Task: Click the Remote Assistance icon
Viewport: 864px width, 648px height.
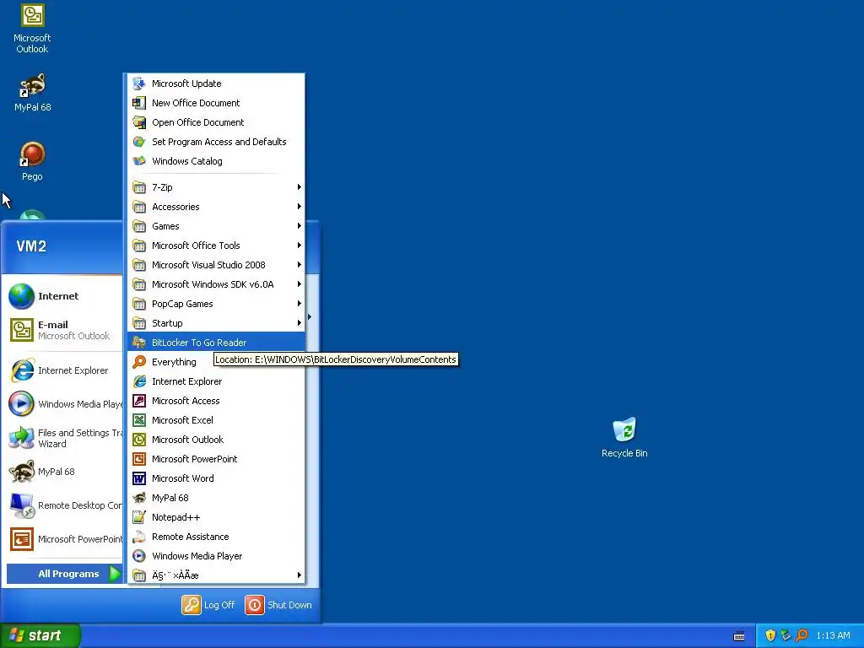Action: [139, 537]
